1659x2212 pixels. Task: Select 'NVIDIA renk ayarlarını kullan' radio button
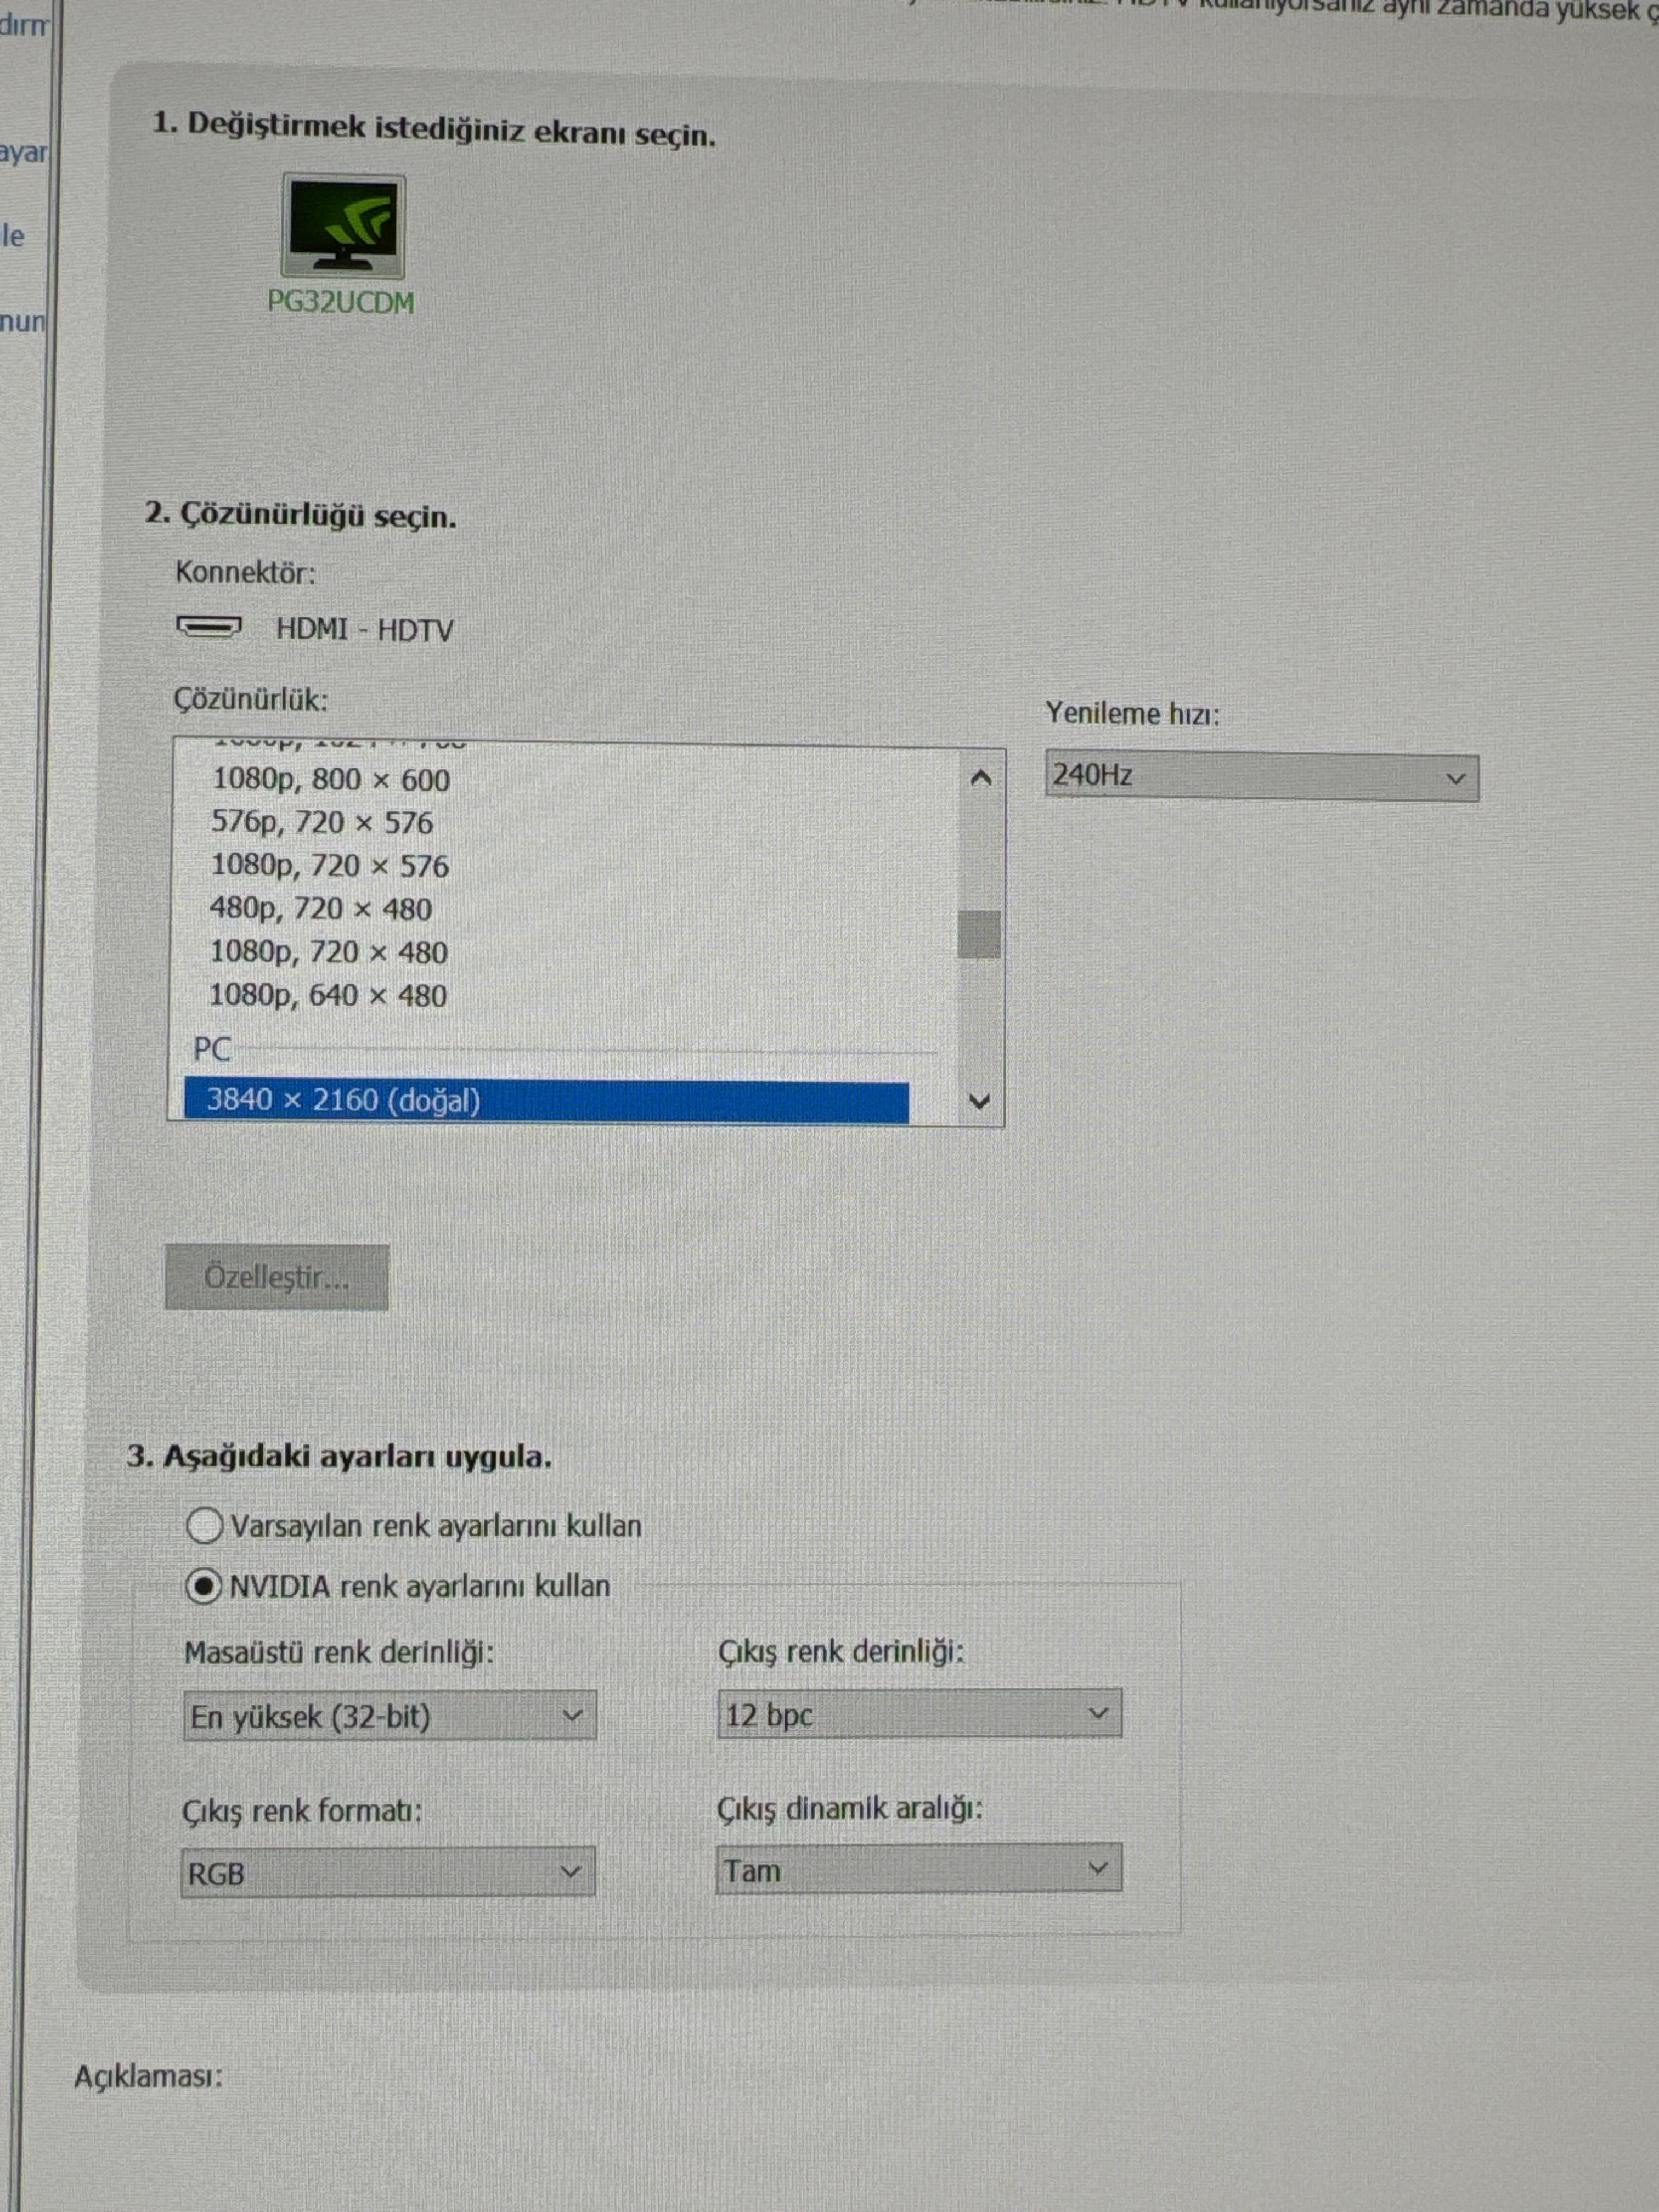click(x=204, y=1586)
